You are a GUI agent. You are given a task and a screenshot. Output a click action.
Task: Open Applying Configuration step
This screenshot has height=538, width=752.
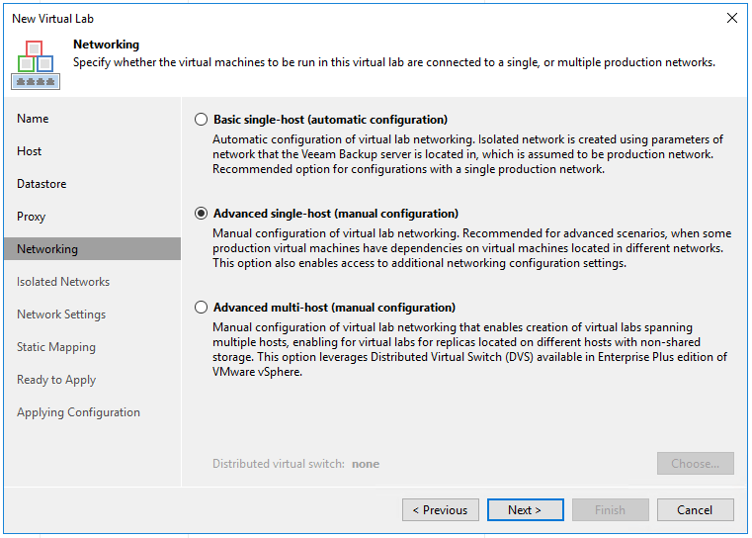pos(78,412)
